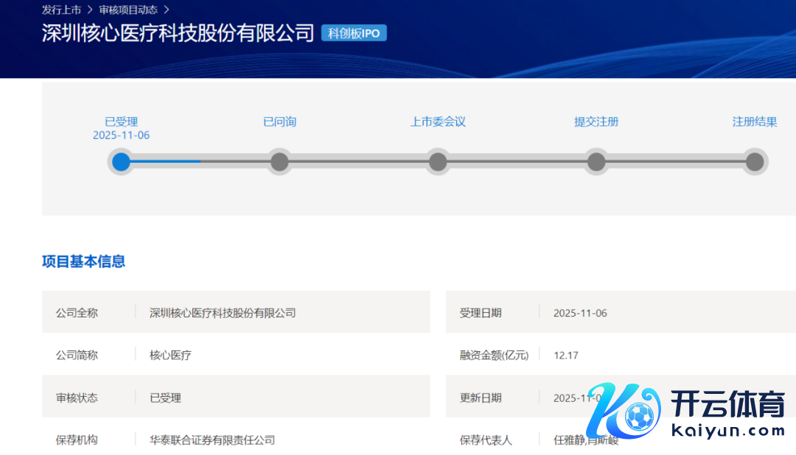Image resolution: width=796 pixels, height=455 pixels.
Task: Click the 已问询 stage circle on timeline
Action: point(279,161)
